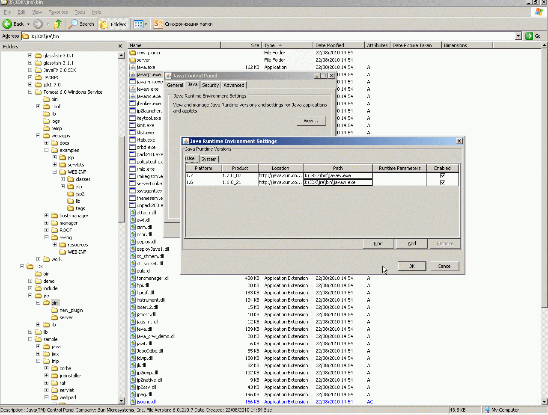548x415 pixels.
Task: Toggle Enabled checkbox for platform 1.6 row
Action: [442, 182]
